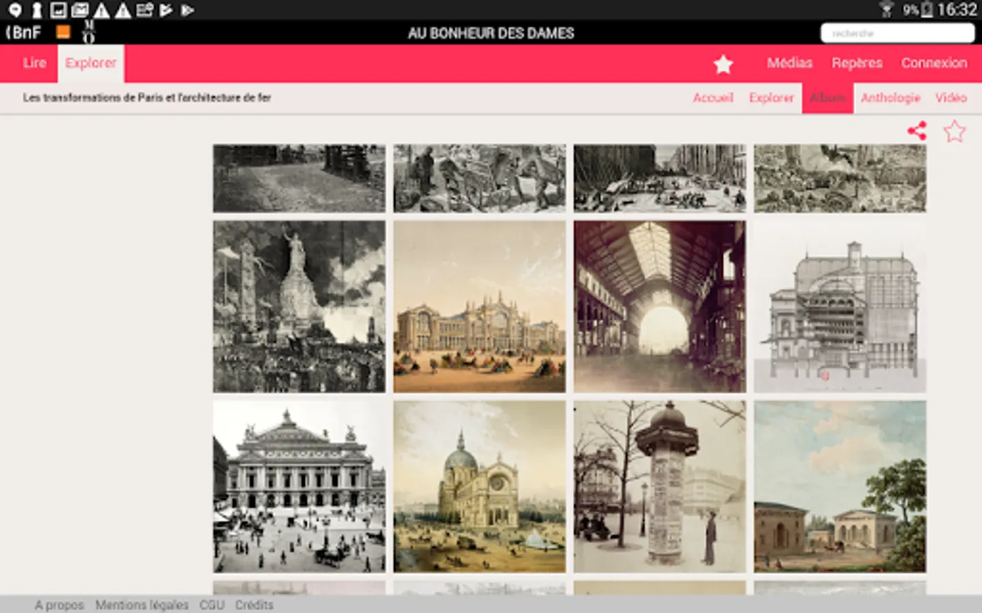Open the iron glass hall interior photo
The height and width of the screenshot is (613, 982).
coord(659,306)
